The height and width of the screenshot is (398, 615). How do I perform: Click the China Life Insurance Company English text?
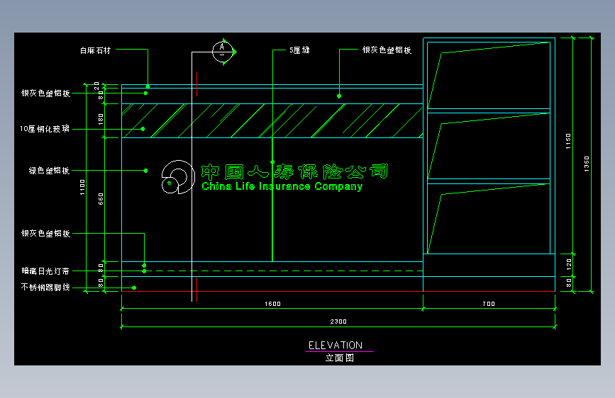[x=282, y=186]
